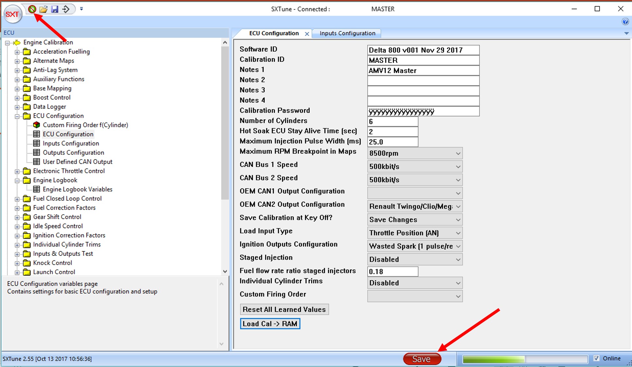The height and width of the screenshot is (367, 632).
Task: Click the Number of Cylinders field
Action: (x=393, y=122)
